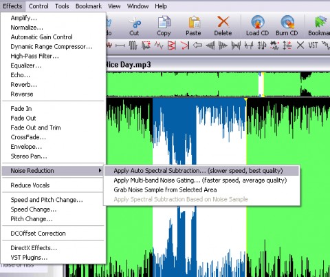The height and width of the screenshot is (277, 330).
Task: Click the Copy toolbar icon
Action: 164,23
